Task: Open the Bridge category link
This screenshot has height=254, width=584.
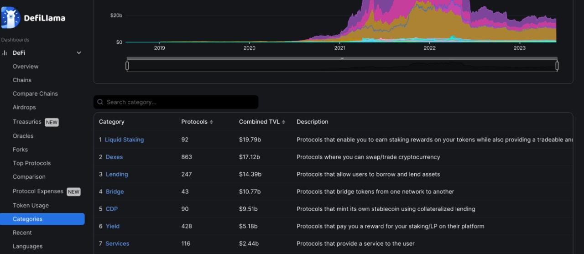Action: pyautogui.click(x=115, y=192)
